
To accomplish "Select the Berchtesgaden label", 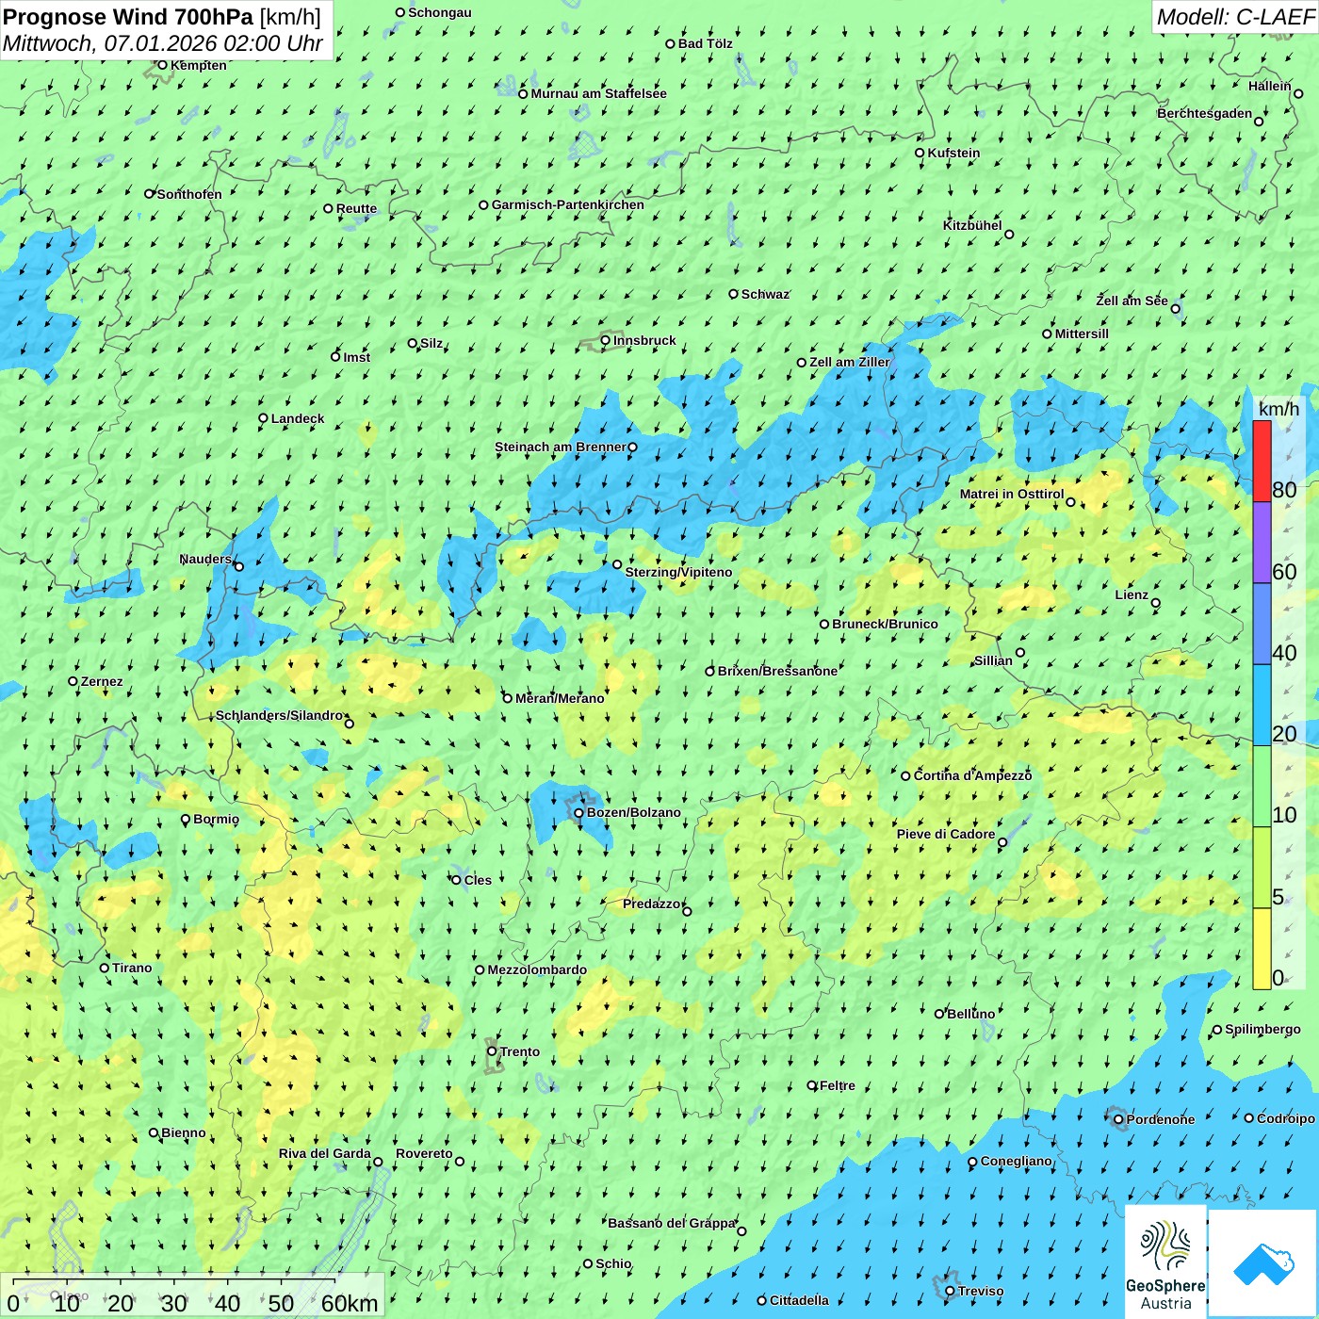I will 1205,113.
